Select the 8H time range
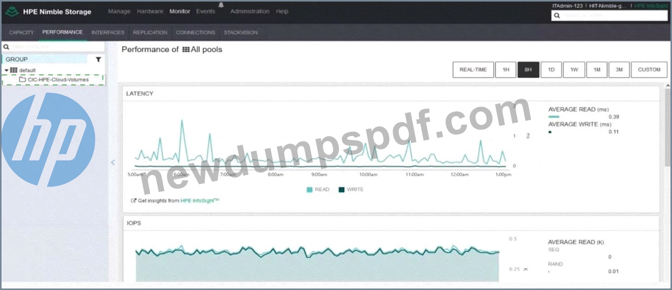 tap(528, 69)
